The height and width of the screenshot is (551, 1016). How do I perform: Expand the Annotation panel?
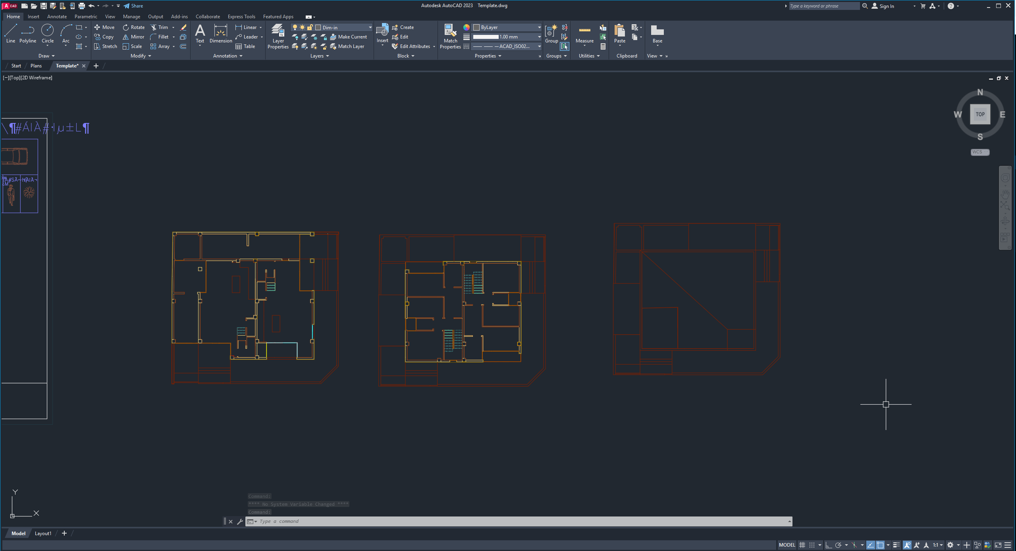(227, 56)
